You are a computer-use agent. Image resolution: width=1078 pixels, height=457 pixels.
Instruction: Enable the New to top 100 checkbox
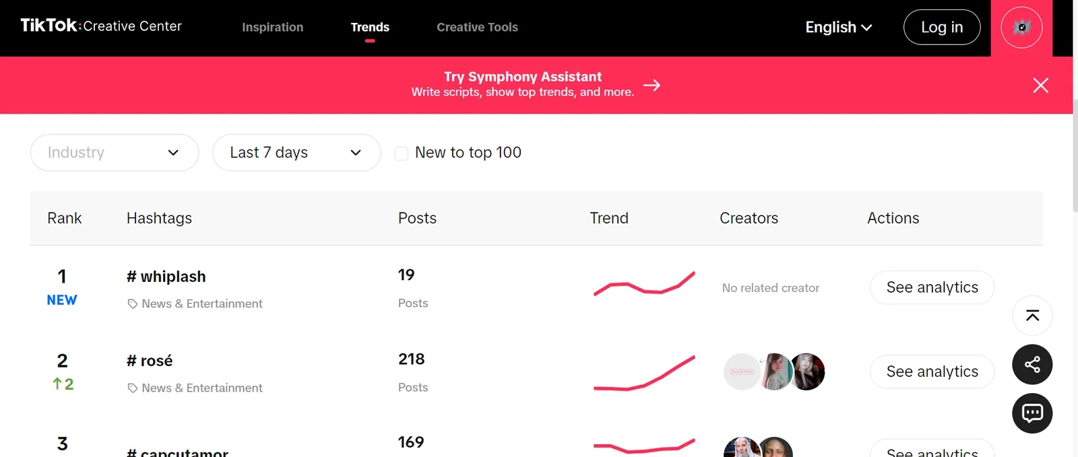click(x=402, y=153)
